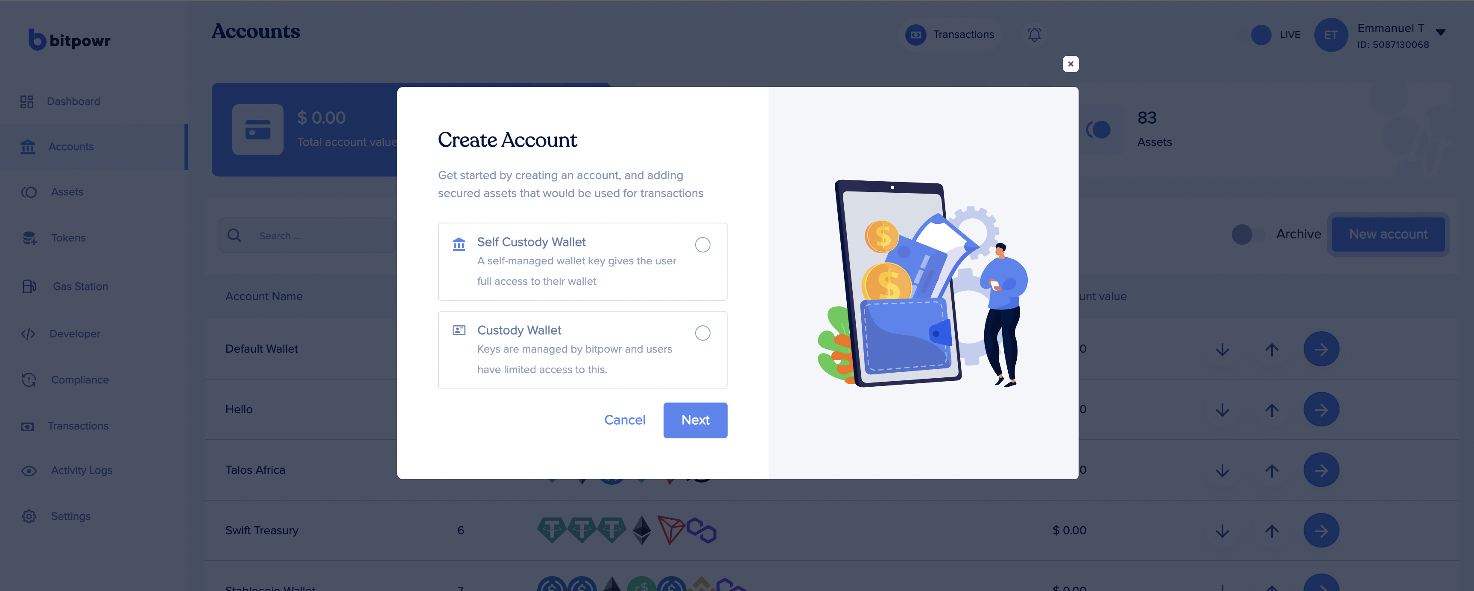Toggle the Archive switch

tap(1248, 235)
